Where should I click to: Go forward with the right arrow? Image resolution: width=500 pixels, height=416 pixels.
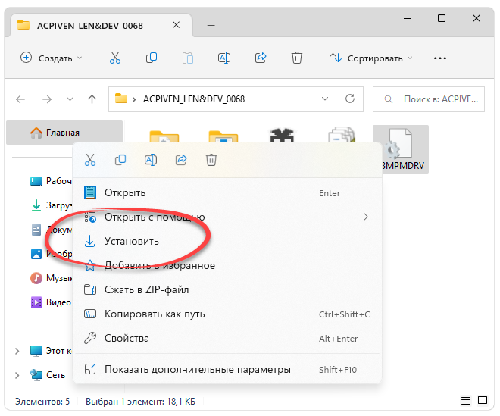click(47, 99)
